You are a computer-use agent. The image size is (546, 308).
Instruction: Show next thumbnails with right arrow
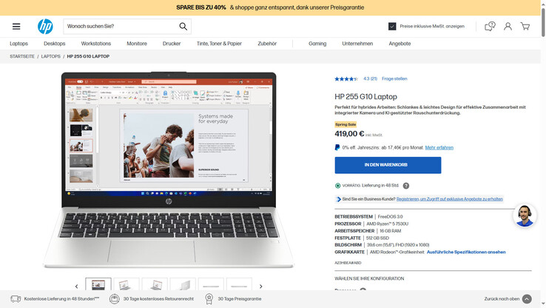pyautogui.click(x=261, y=287)
